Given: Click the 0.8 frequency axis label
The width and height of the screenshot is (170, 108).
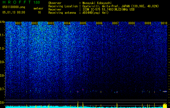Looking at the screenshot, I should click(2, 76).
